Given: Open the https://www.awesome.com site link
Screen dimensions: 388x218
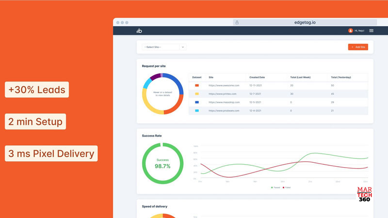Looking at the screenshot, I should [224, 85].
